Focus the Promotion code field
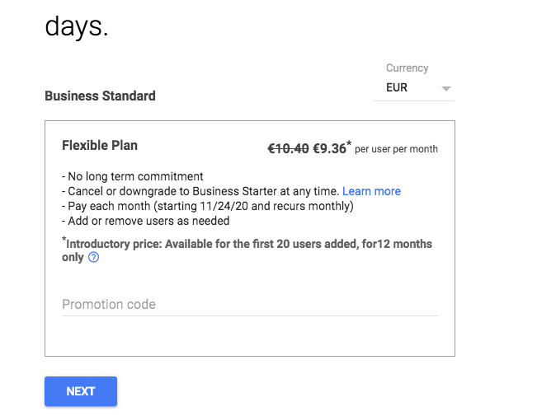The image size is (556, 416). pos(250,305)
